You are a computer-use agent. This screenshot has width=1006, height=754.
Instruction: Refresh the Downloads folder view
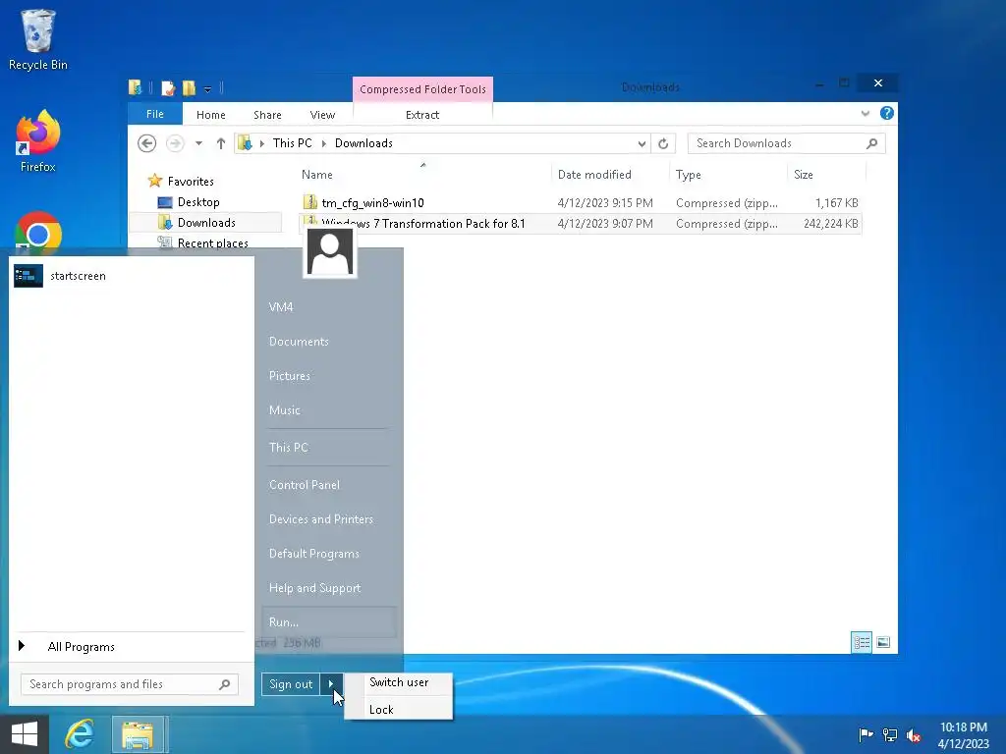tap(663, 143)
